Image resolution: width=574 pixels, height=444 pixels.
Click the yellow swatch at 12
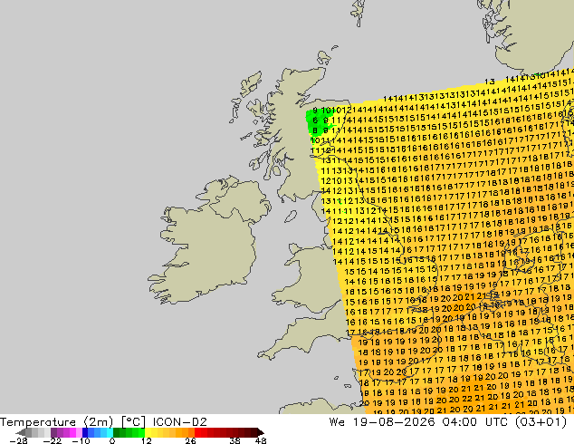(148, 432)
